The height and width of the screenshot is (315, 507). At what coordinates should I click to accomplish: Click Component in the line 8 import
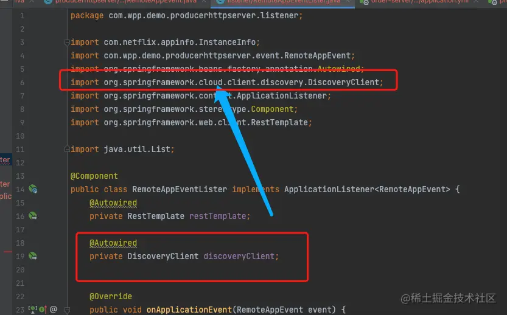272,109
